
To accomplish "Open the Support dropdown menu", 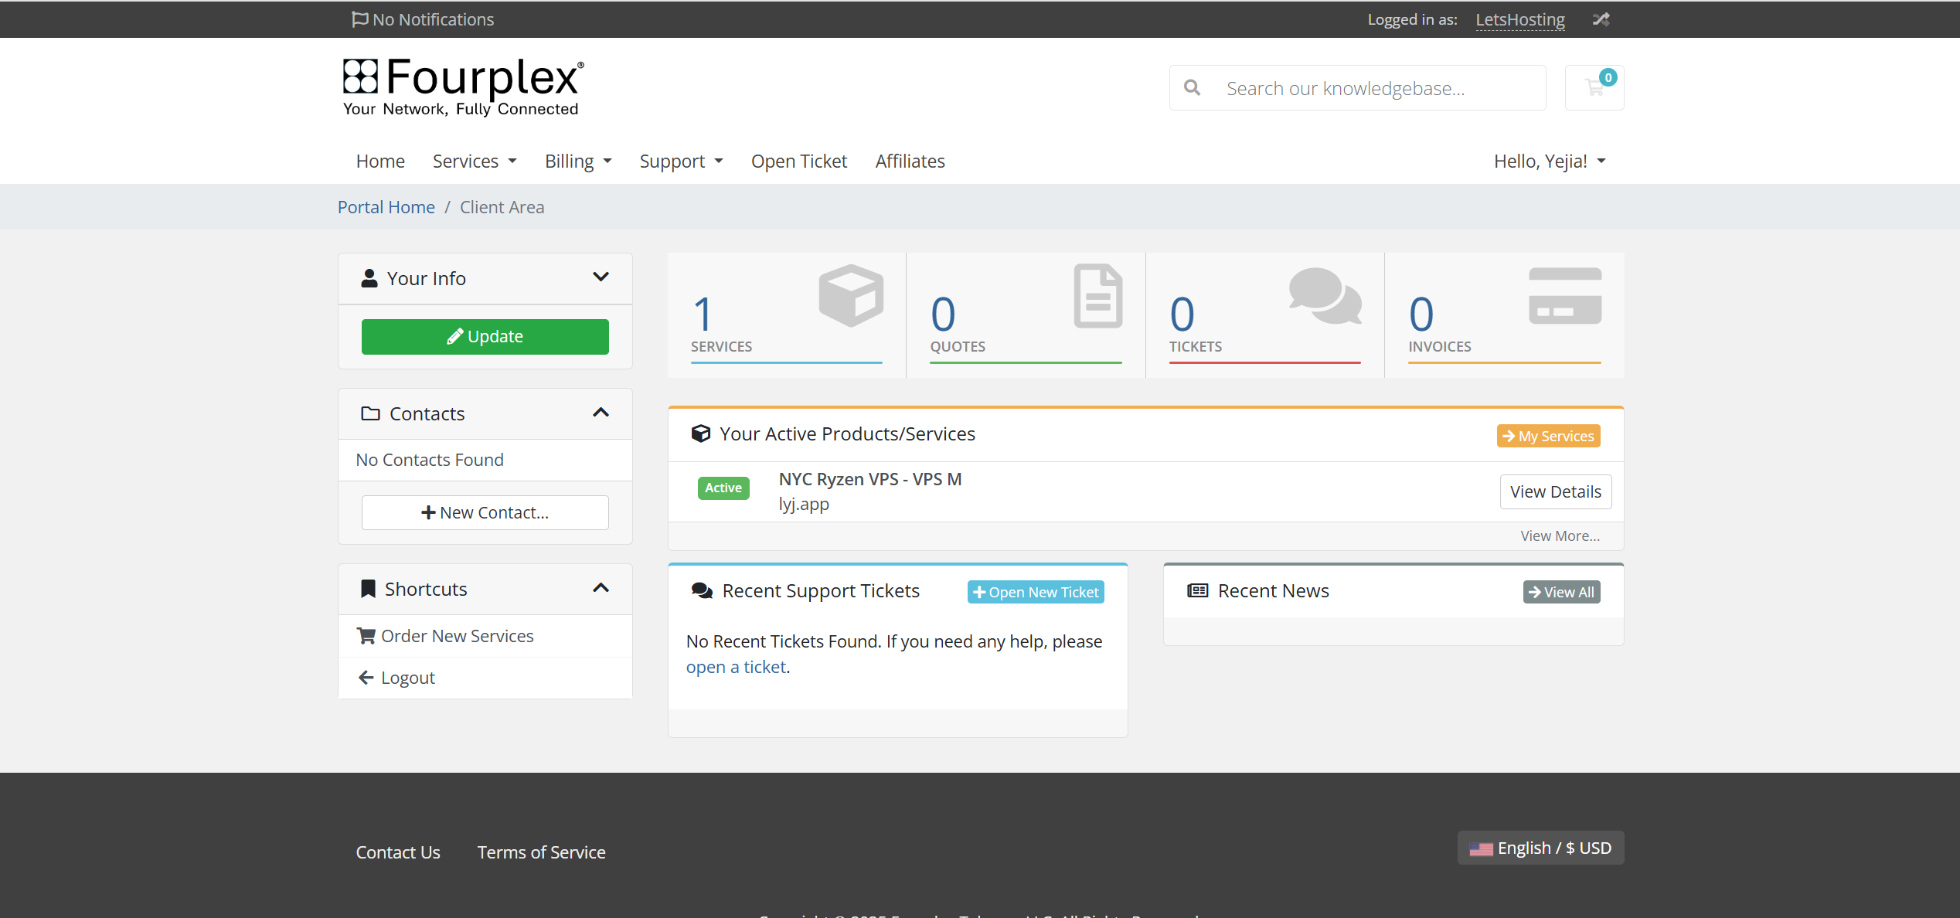I will pyautogui.click(x=681, y=161).
